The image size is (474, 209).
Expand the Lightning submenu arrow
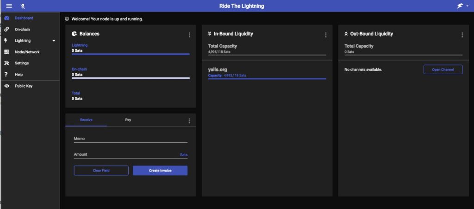(54, 41)
